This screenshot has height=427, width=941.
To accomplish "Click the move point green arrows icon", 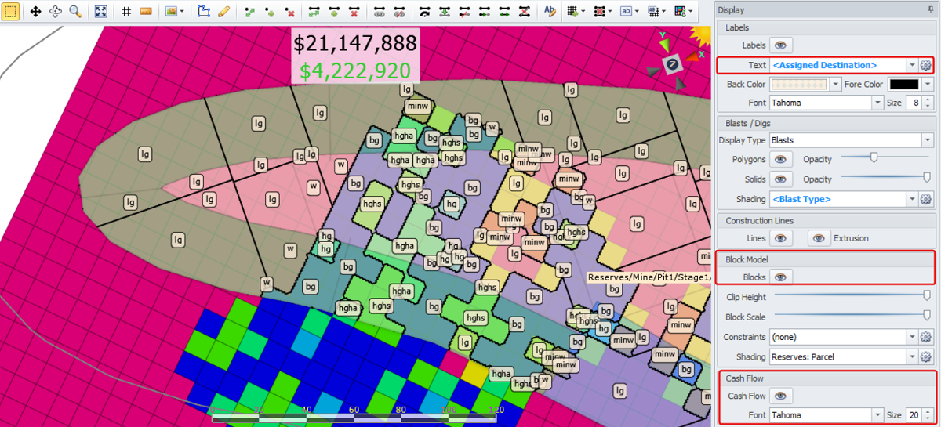I will (249, 11).
